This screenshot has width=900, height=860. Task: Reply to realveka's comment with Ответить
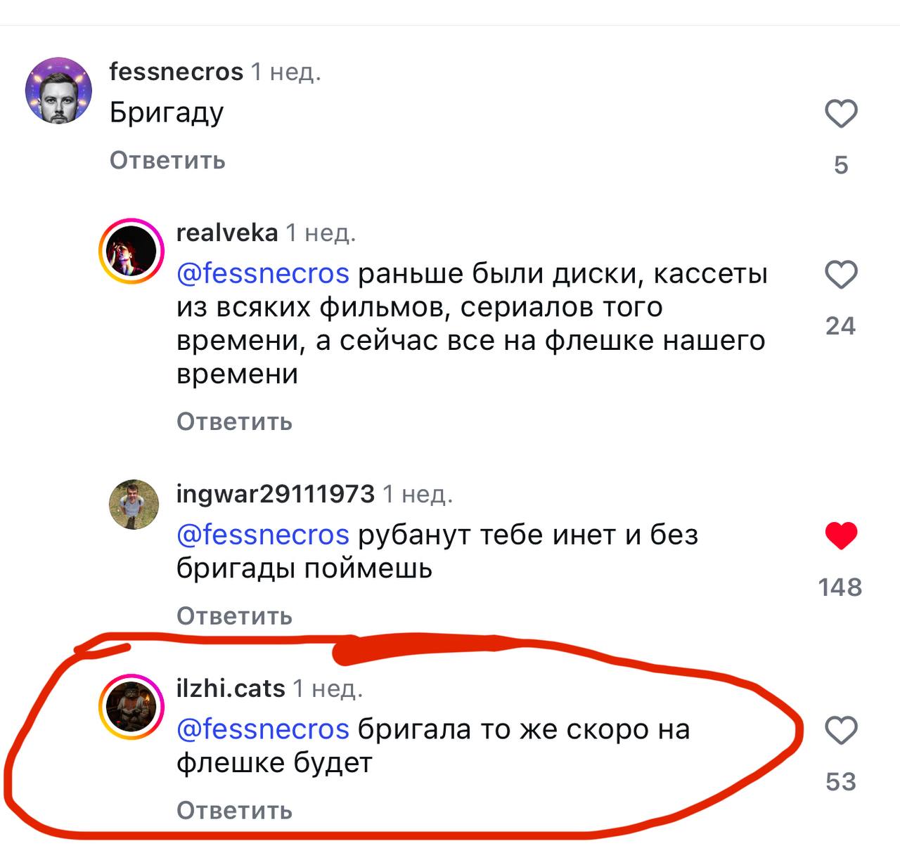[x=234, y=422]
